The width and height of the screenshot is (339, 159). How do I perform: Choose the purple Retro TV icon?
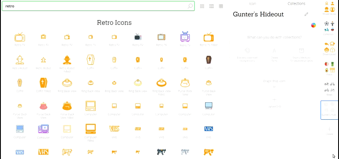185,37
